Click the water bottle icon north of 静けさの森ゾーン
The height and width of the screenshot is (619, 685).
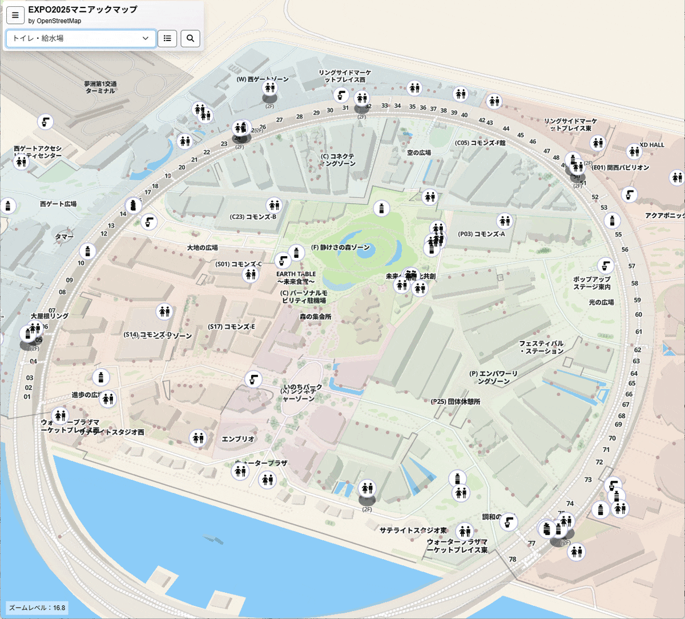click(x=381, y=208)
